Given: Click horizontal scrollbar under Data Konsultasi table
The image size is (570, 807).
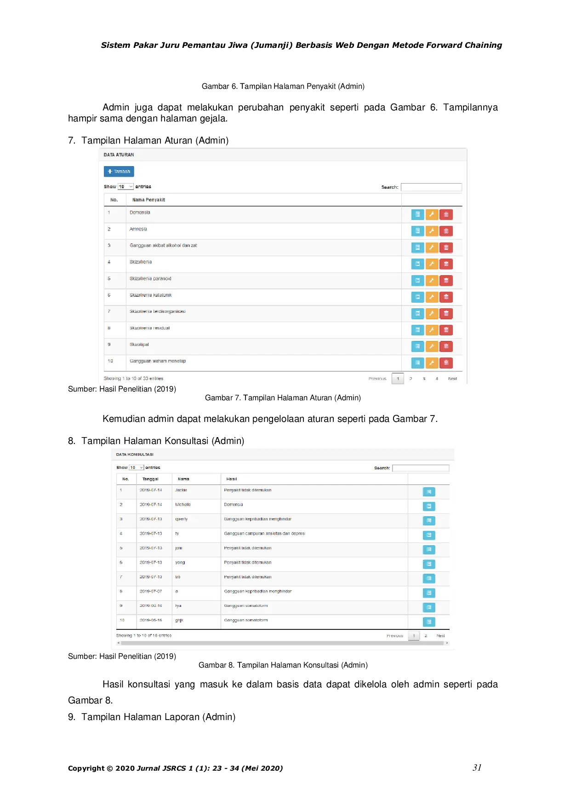Looking at the screenshot, I should 282,643.
